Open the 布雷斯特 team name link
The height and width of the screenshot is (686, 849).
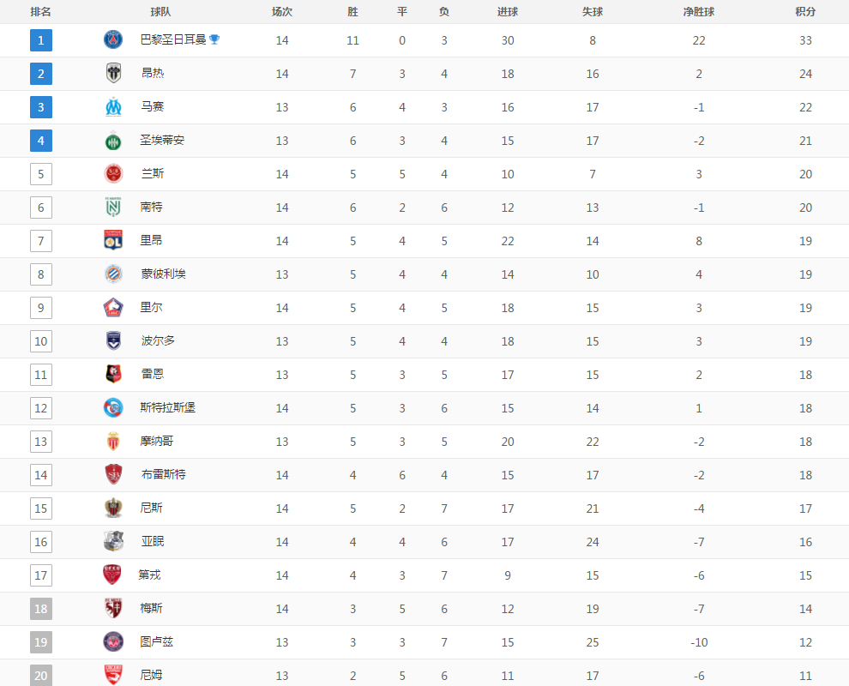click(x=163, y=474)
